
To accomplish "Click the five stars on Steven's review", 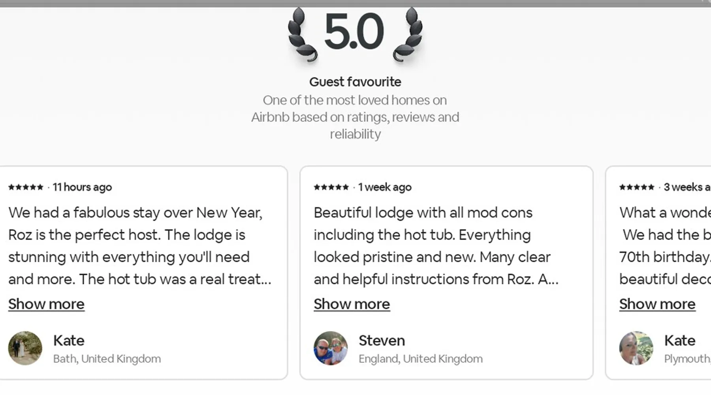I will pos(331,187).
